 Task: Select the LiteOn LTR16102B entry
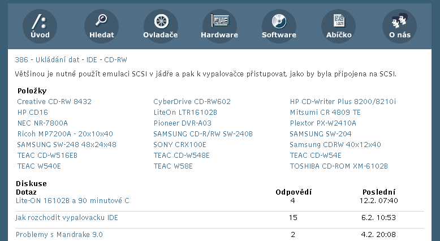point(186,113)
